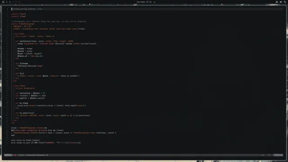Click the class Shot declaration

[18, 34]
